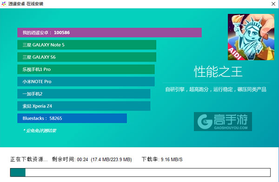Click the 自研引擎，超高跑分 description text
The image size is (279, 182).
point(216,89)
